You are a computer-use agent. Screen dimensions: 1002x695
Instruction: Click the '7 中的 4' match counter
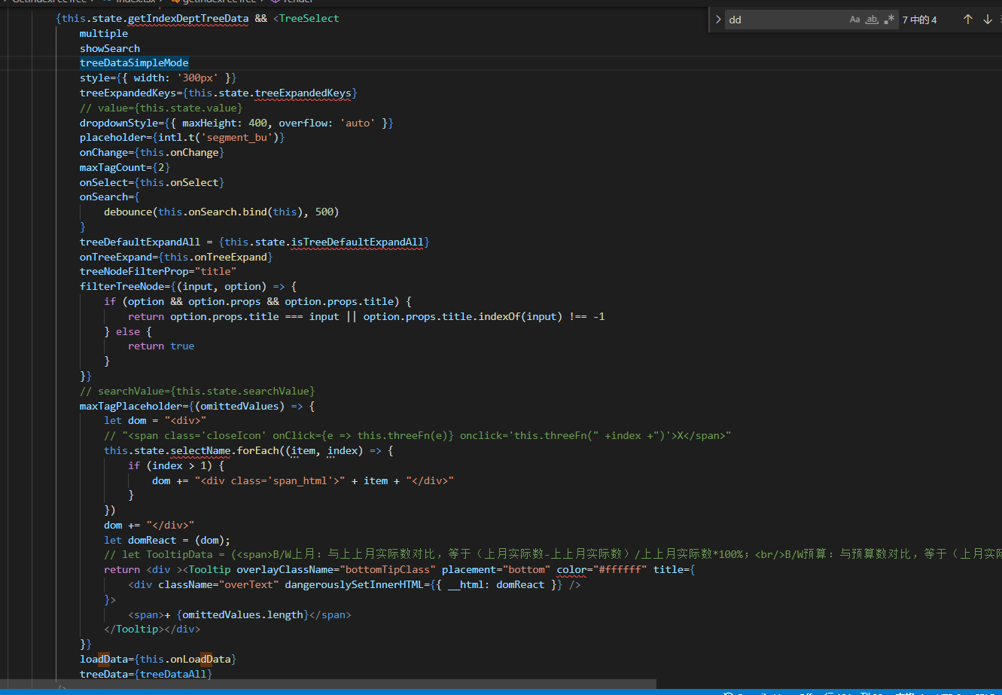[x=919, y=20]
